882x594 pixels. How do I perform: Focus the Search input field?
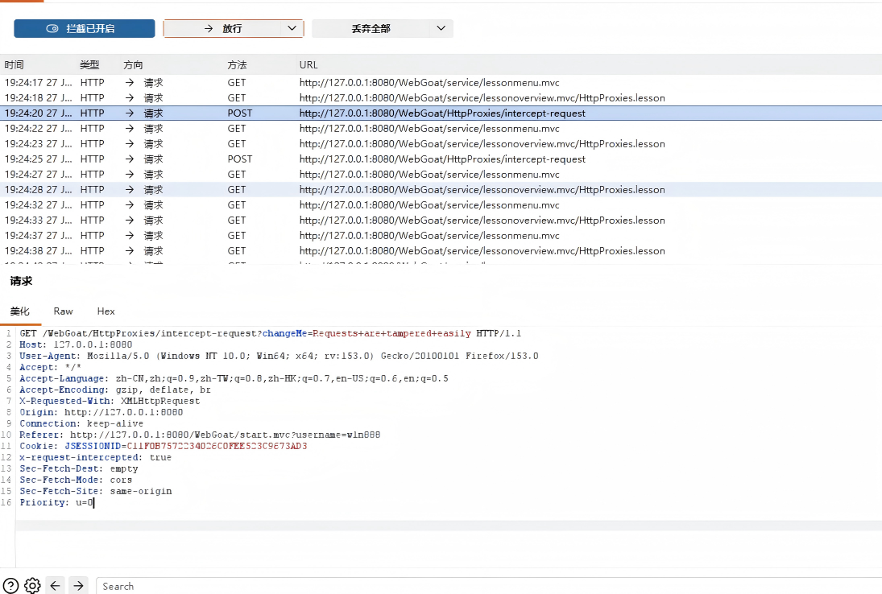[488, 586]
